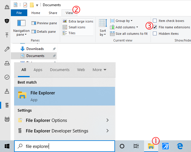Choose Small icons layout
The height and width of the screenshot is (152, 191).
(x=74, y=27)
